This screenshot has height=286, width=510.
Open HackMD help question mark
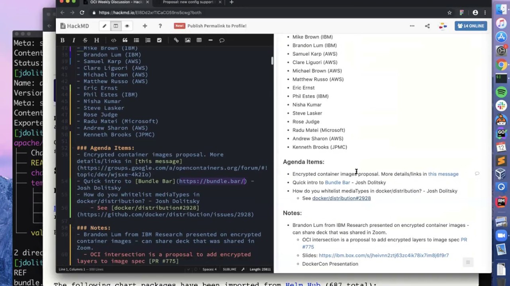[160, 26]
